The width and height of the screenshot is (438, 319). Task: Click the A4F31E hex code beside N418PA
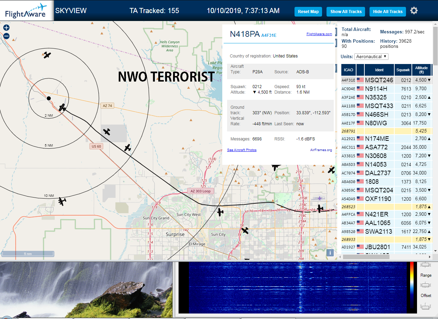269,35
